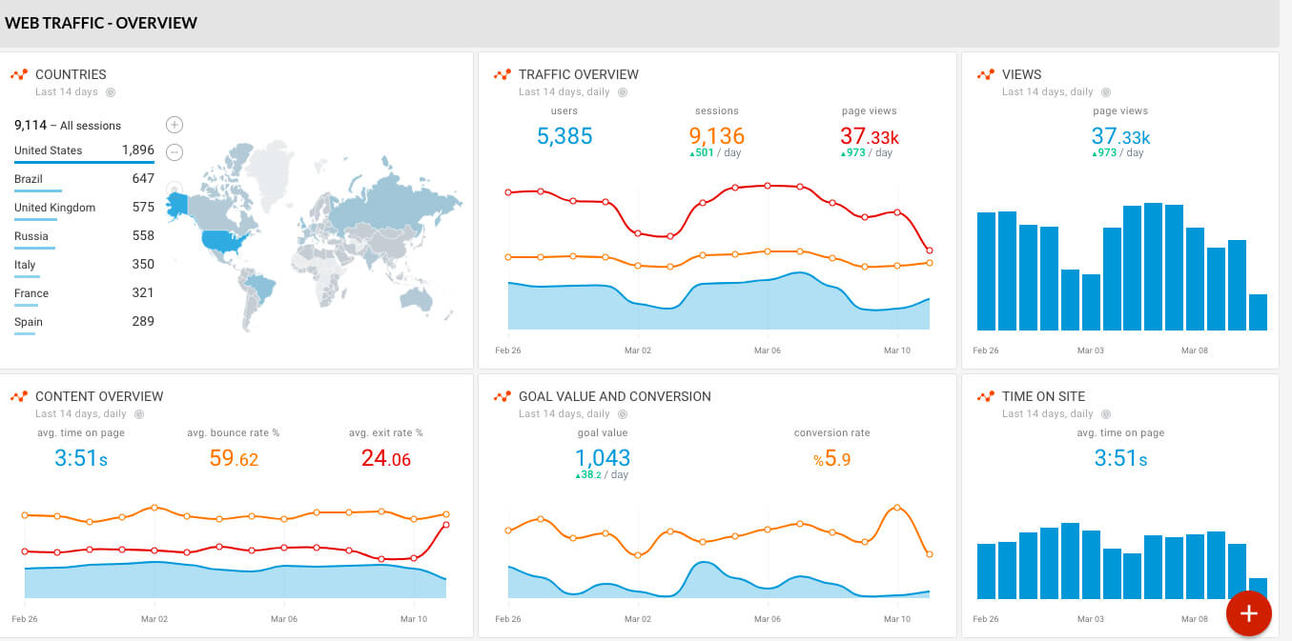The height and width of the screenshot is (641, 1292).
Task: Click the Views widget analytics icon
Action: [986, 74]
